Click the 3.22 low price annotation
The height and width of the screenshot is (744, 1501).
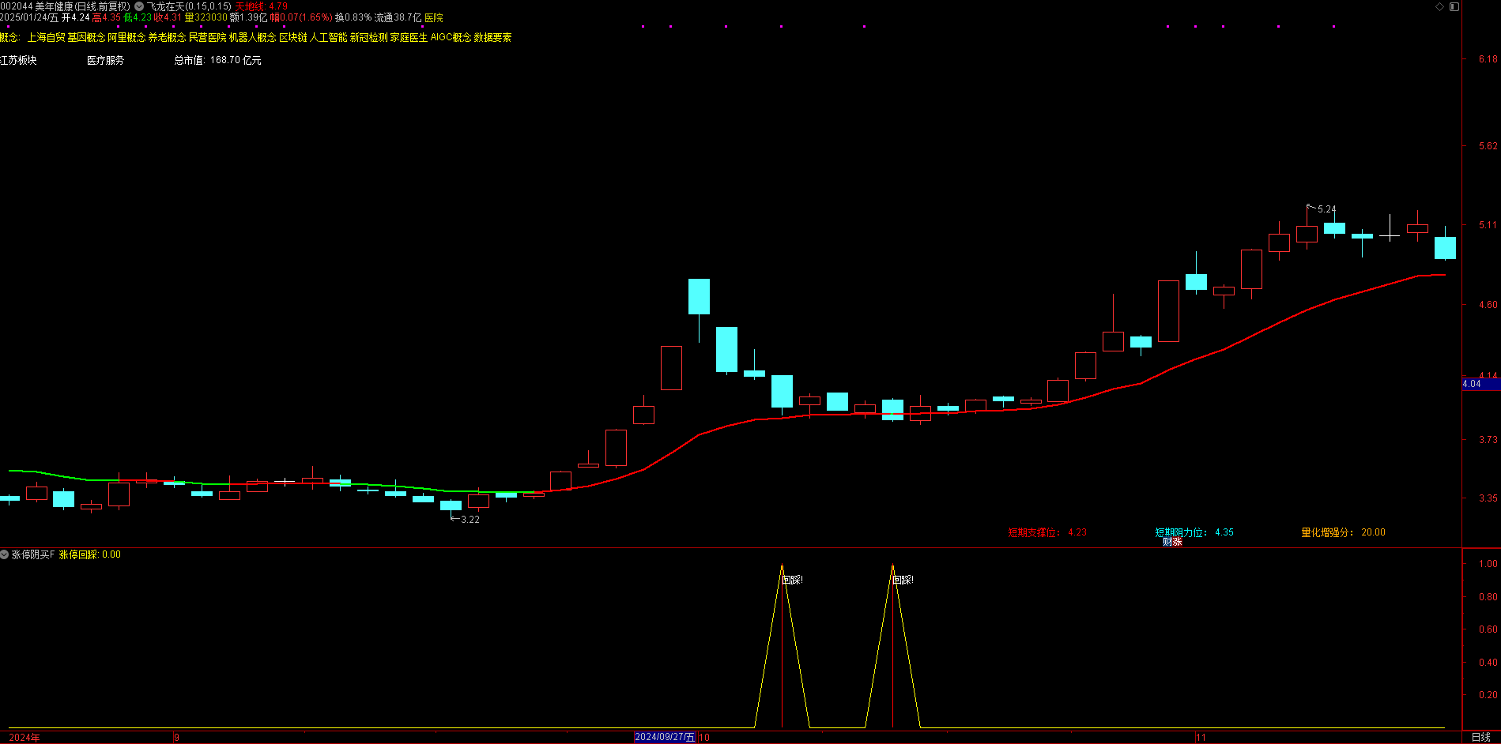pos(470,519)
